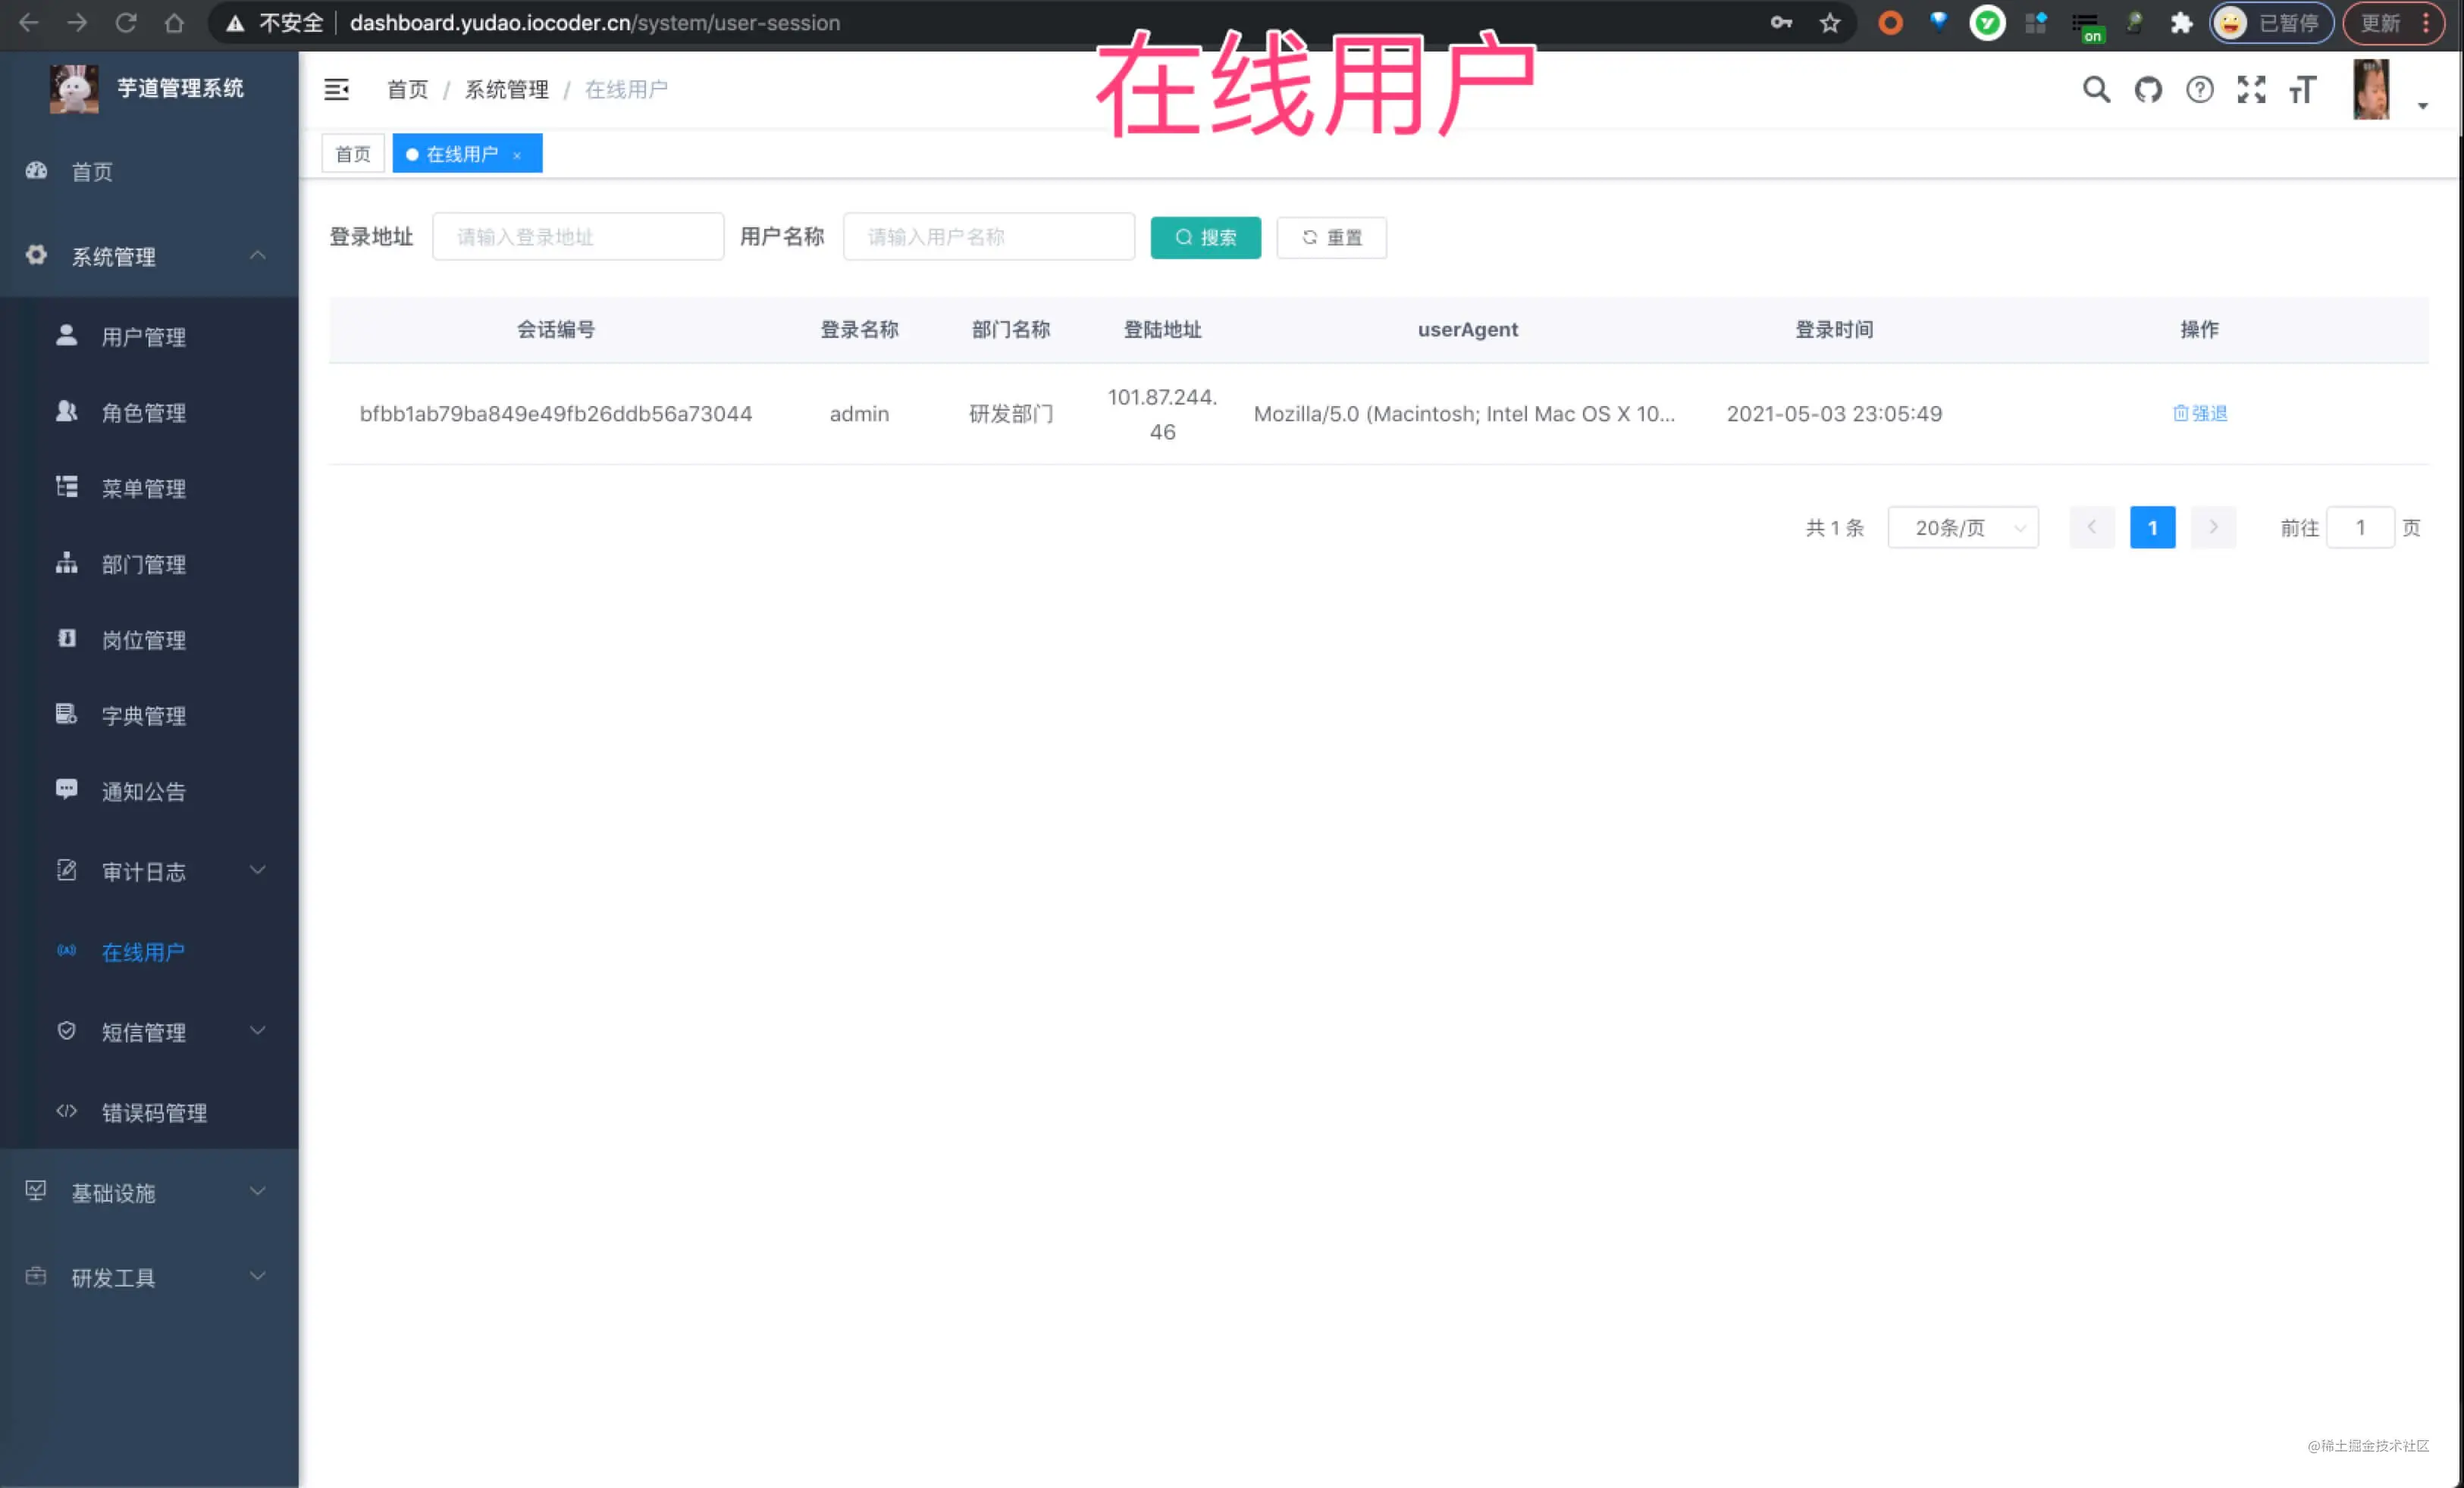The image size is (2464, 1488).
Task: Expand the 基础设施 sidebar group
Action: point(149,1193)
